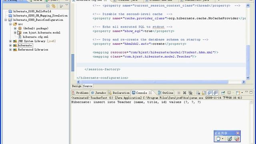Click mapping class Teacher line
This screenshot has height=144, width=256.
tap(144, 56)
